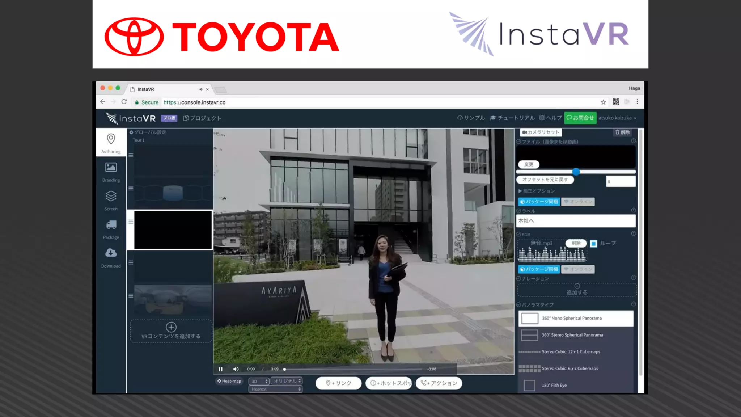This screenshot has height=417, width=741.
Task: Adjust the blue offset slider handle
Action: (576, 172)
